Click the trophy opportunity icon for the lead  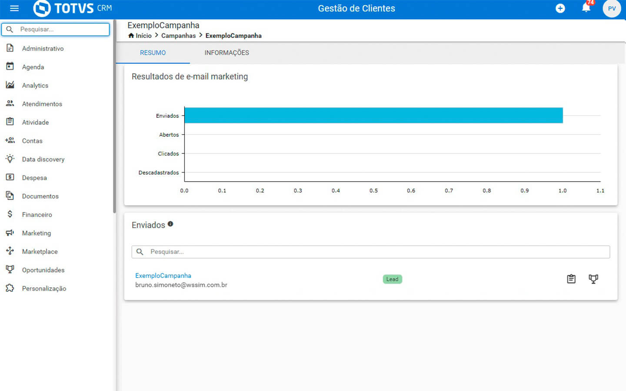click(x=593, y=279)
